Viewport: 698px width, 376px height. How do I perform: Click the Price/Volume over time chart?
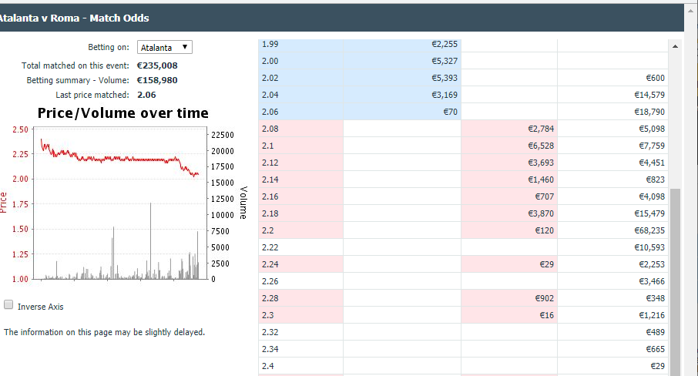[120, 204]
